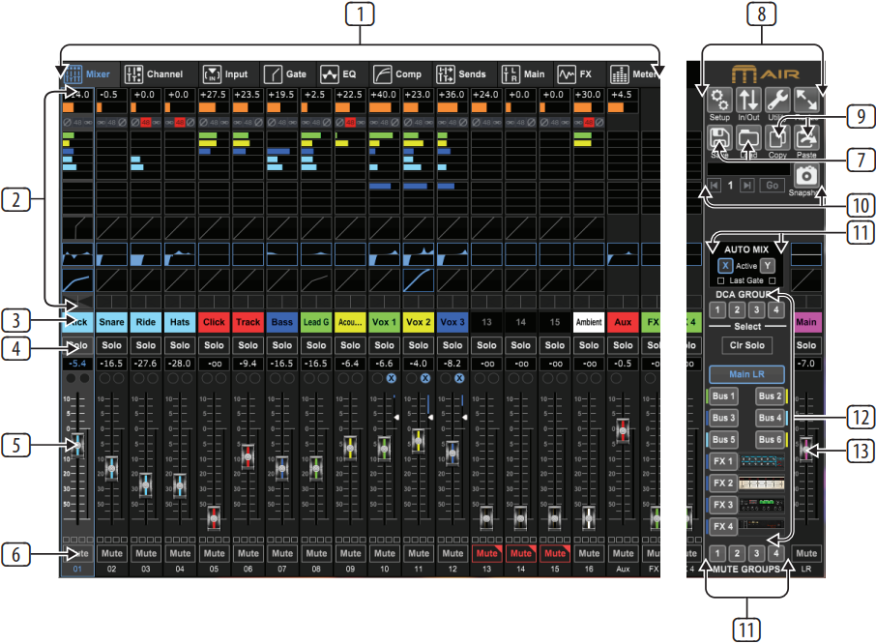Select Bus 3 in the right panel
The image size is (876, 644).
click(723, 418)
